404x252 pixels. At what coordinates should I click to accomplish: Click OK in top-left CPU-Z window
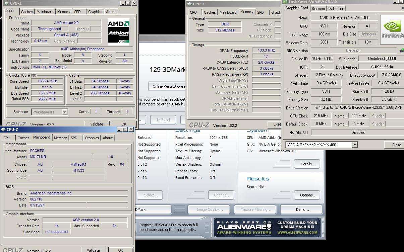click(124, 124)
